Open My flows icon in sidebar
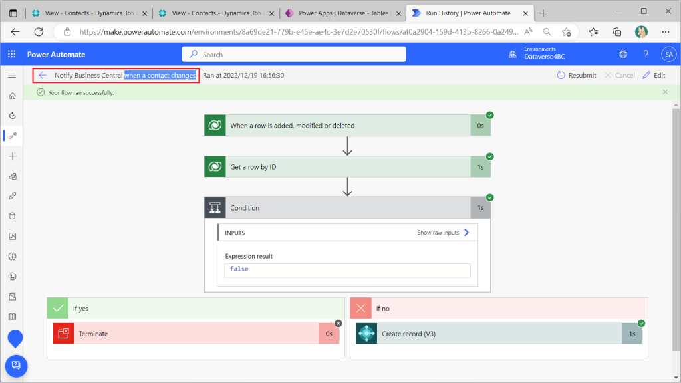Image resolution: width=681 pixels, height=383 pixels. click(x=12, y=136)
